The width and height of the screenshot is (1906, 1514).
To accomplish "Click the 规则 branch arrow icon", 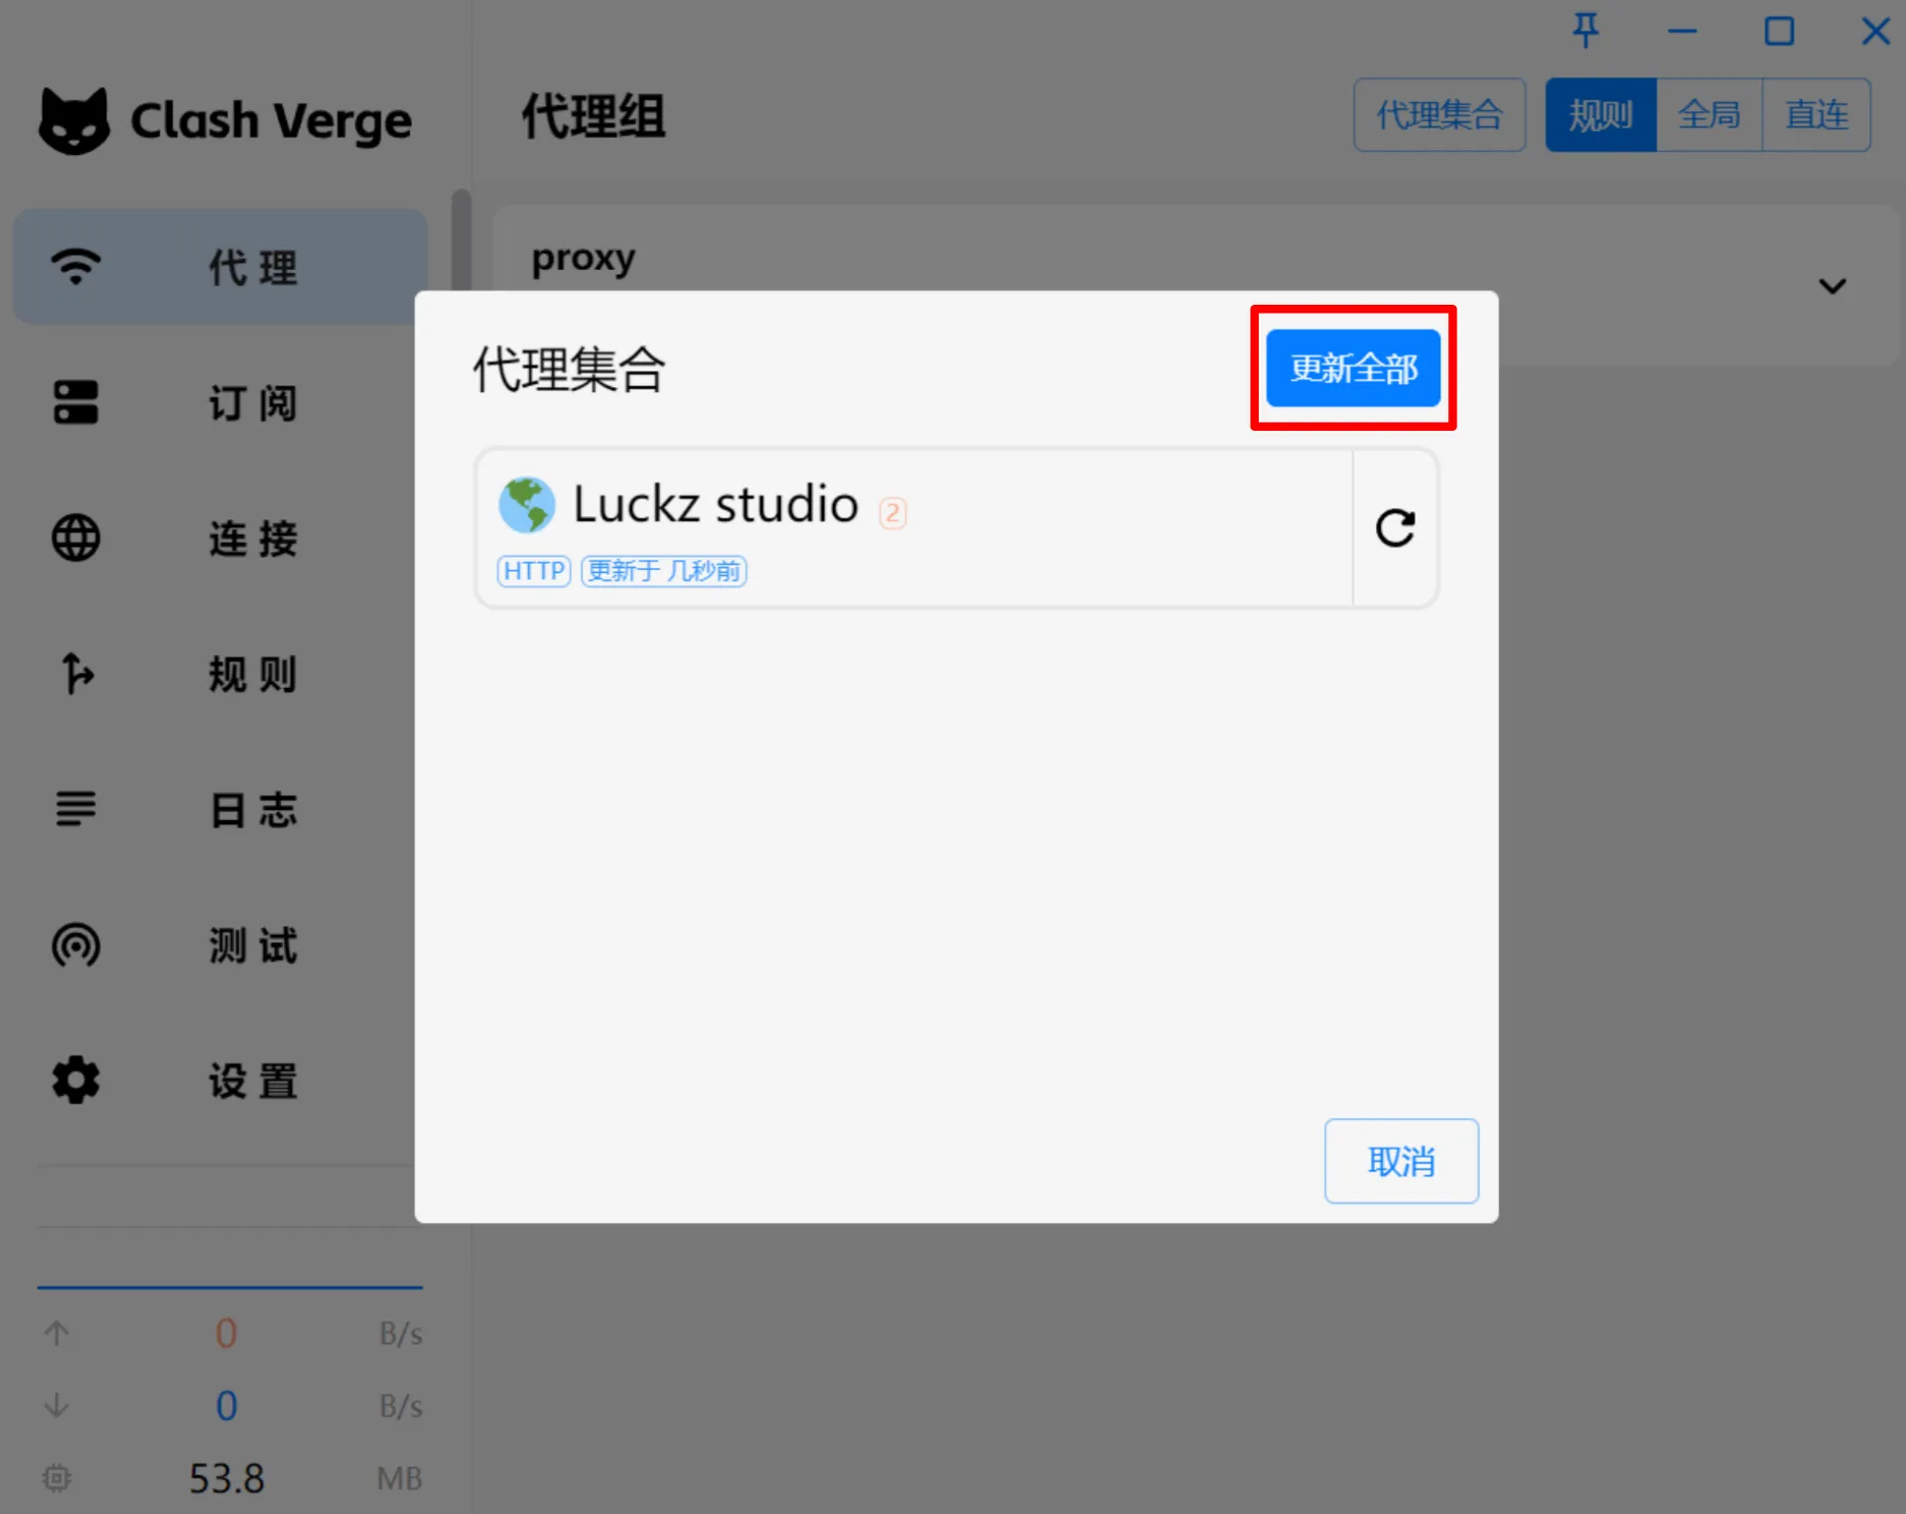I will pos(76,673).
